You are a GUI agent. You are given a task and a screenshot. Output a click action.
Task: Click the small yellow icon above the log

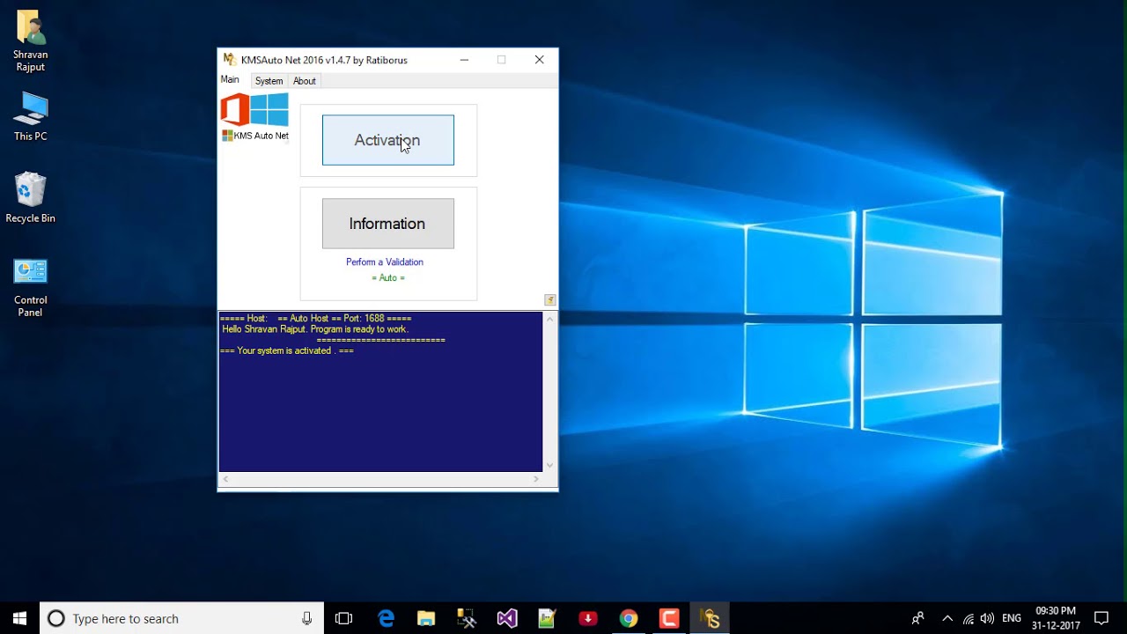(549, 300)
